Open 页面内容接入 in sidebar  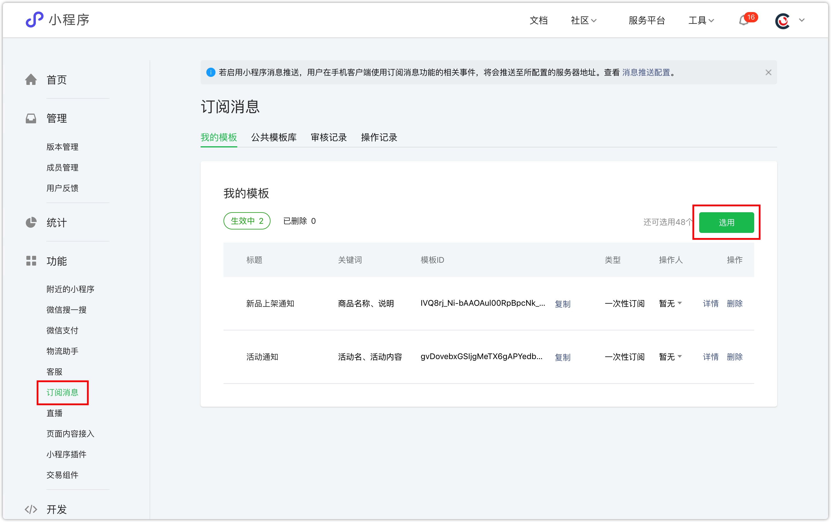[x=70, y=434]
